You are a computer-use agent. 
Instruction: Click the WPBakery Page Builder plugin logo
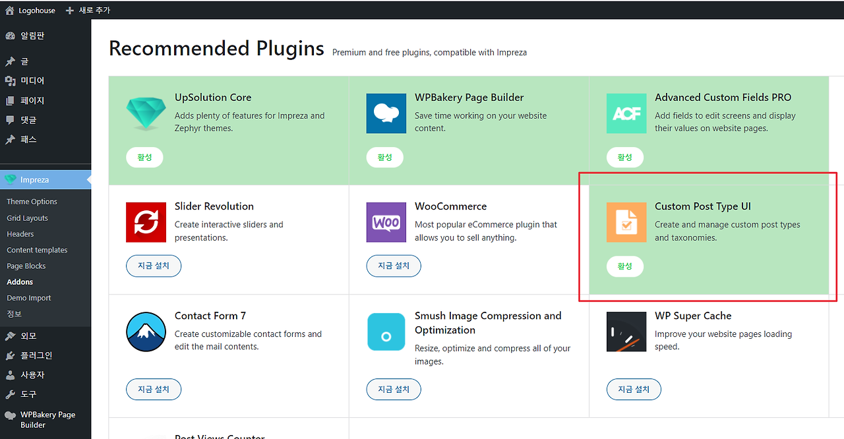(x=386, y=113)
